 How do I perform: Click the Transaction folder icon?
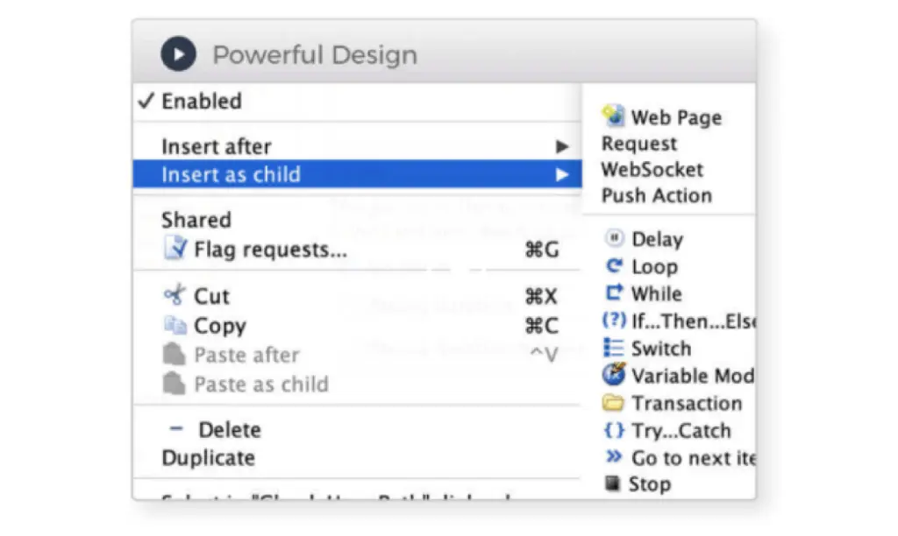[614, 404]
